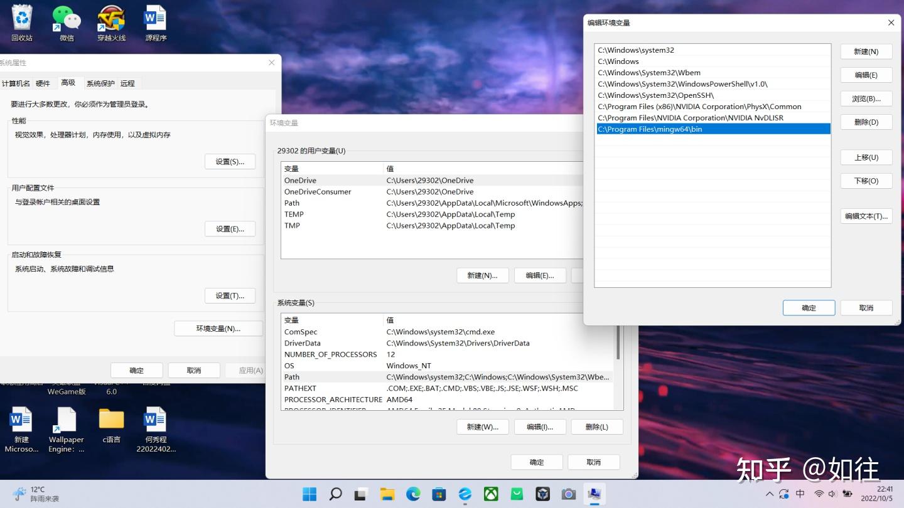
Task: Click the 环境变量(N) button
Action: pos(218,328)
